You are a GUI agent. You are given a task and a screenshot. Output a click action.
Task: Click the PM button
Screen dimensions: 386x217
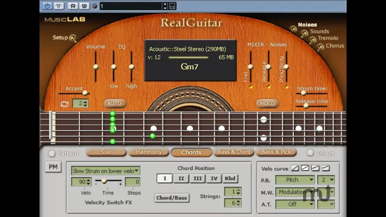pyautogui.click(x=53, y=167)
